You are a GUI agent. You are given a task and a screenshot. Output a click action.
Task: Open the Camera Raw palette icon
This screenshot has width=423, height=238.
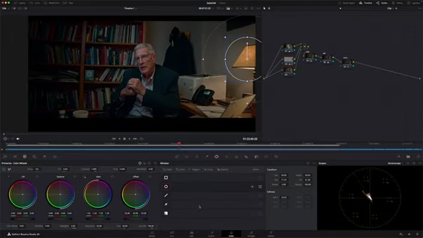[x=5, y=157]
